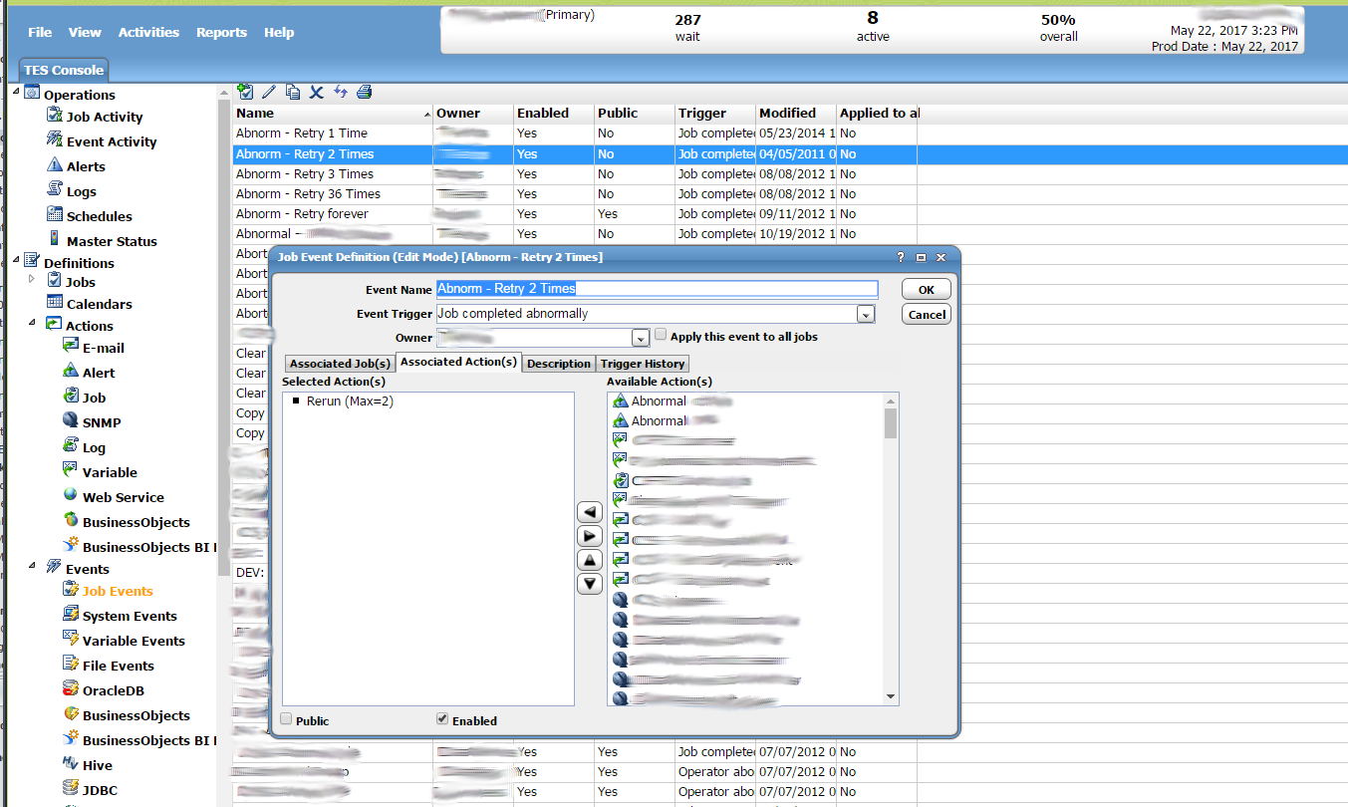1348x807 pixels.
Task: Select Web Service action type in tree
Action: coord(124,497)
